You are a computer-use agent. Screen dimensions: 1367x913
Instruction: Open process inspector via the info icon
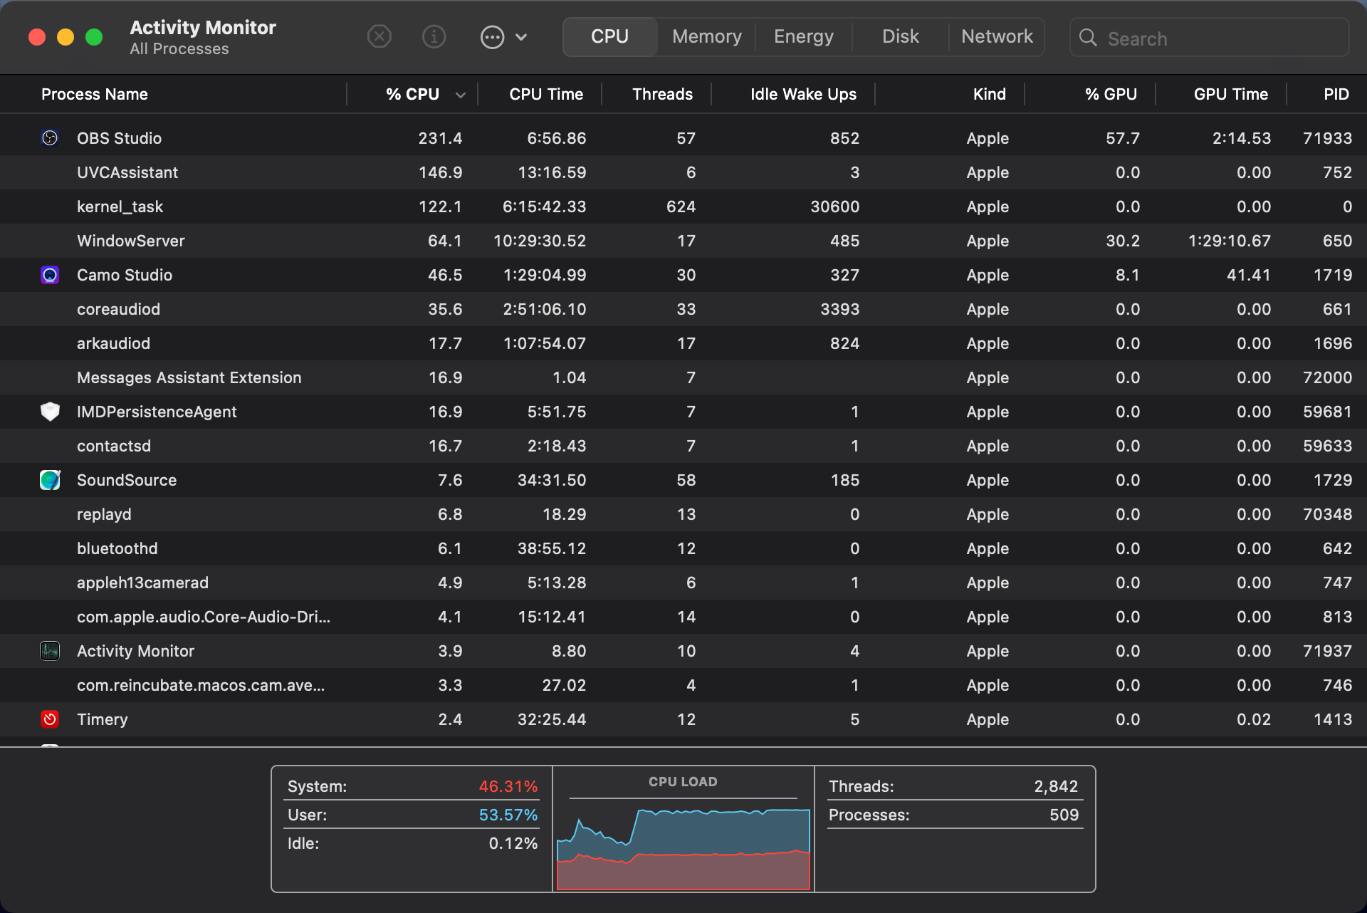434,36
